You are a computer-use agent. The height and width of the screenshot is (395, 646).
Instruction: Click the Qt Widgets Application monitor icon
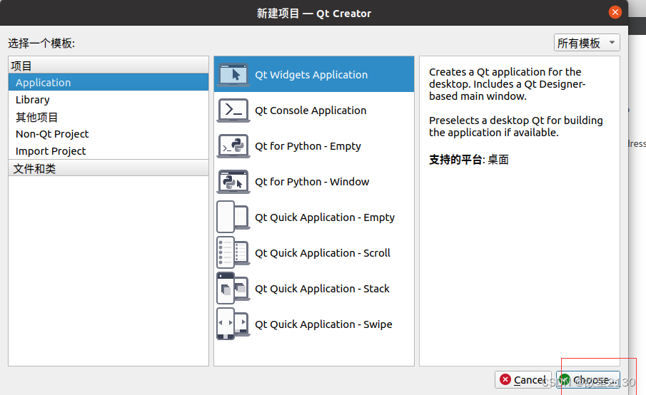233,75
